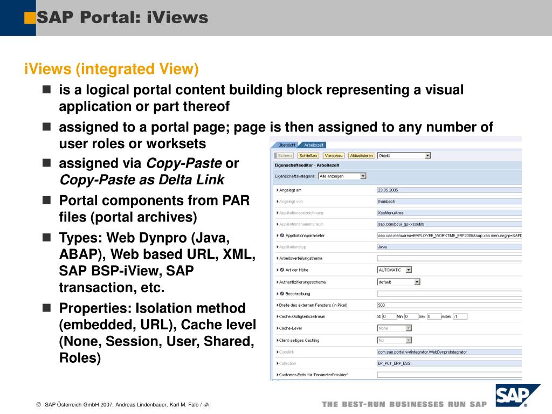
Task: Click the Applikationsparameter value field
Action: click(449, 236)
